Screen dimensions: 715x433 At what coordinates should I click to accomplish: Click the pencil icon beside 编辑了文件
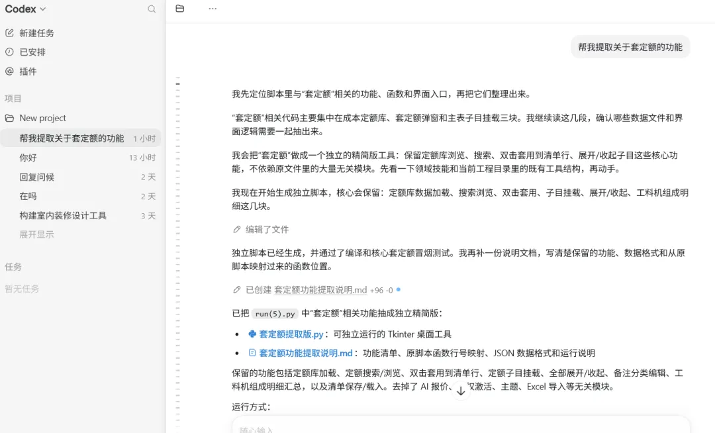pyautogui.click(x=236, y=229)
